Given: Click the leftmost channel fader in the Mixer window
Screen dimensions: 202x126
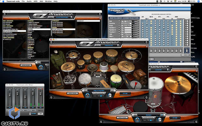Looking at the screenshot, I should click(10, 95).
